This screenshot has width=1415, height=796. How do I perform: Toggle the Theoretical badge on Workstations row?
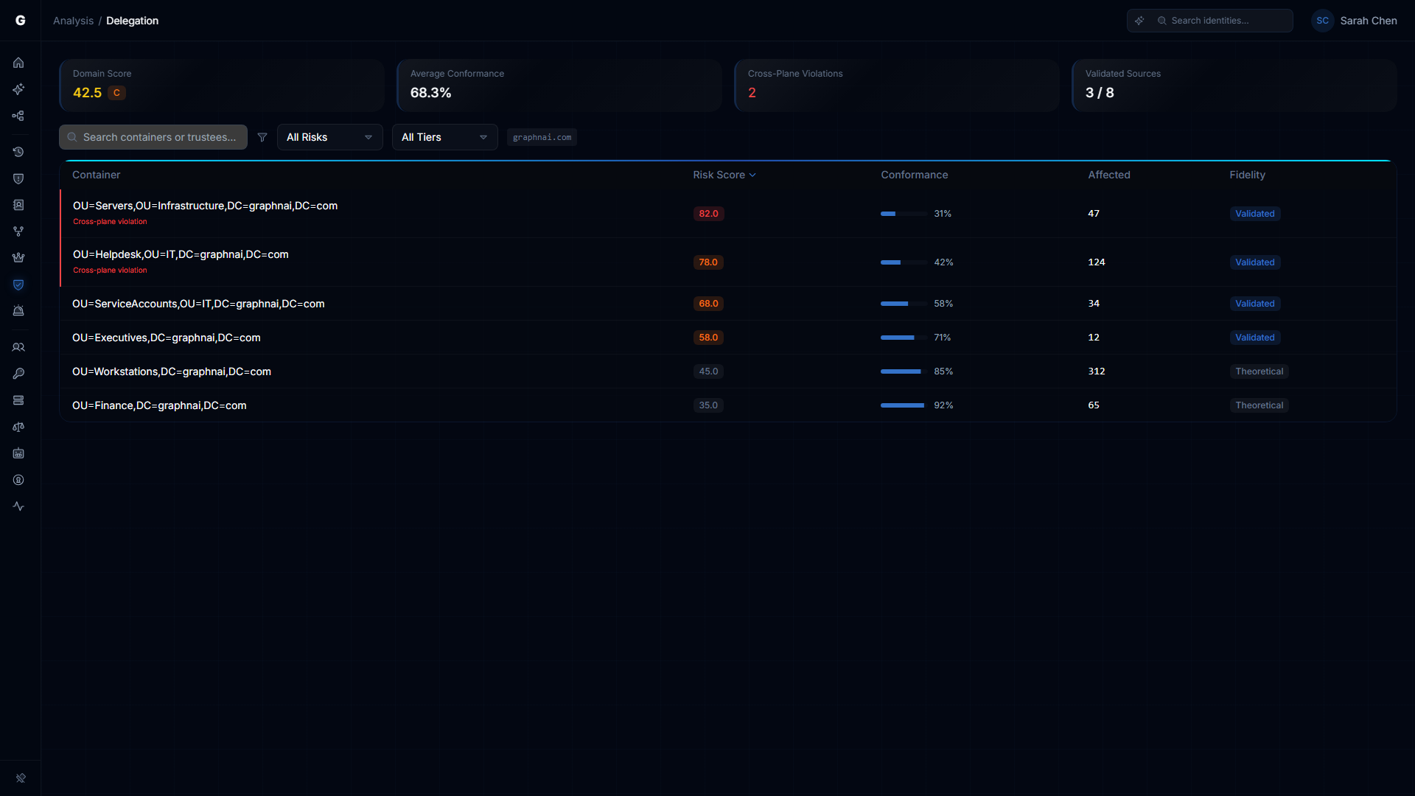pos(1259,371)
